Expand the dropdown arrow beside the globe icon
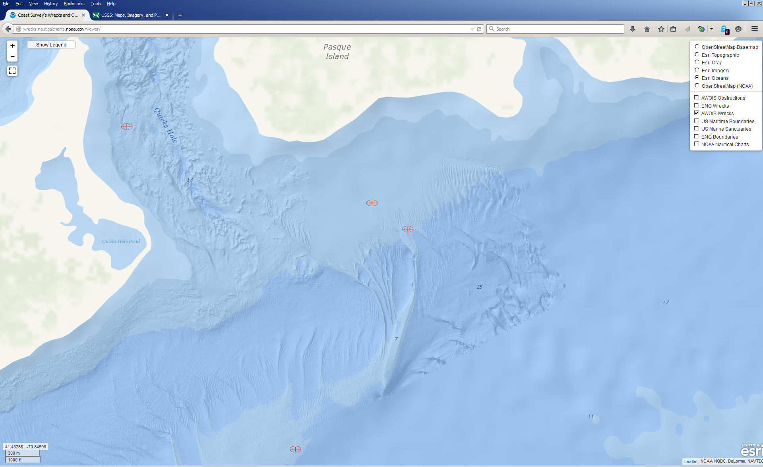 (x=711, y=29)
